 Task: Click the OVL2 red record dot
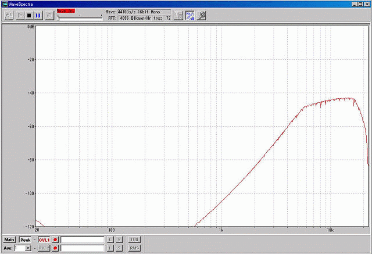click(56, 248)
